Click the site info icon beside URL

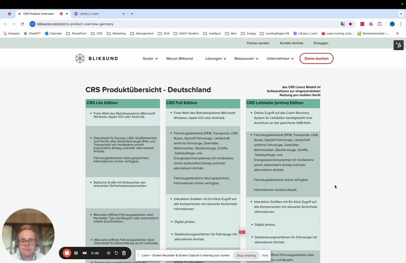(x=32, y=24)
